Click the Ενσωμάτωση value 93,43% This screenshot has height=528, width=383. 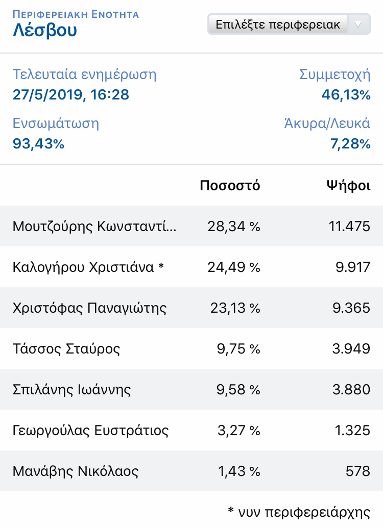tap(38, 144)
